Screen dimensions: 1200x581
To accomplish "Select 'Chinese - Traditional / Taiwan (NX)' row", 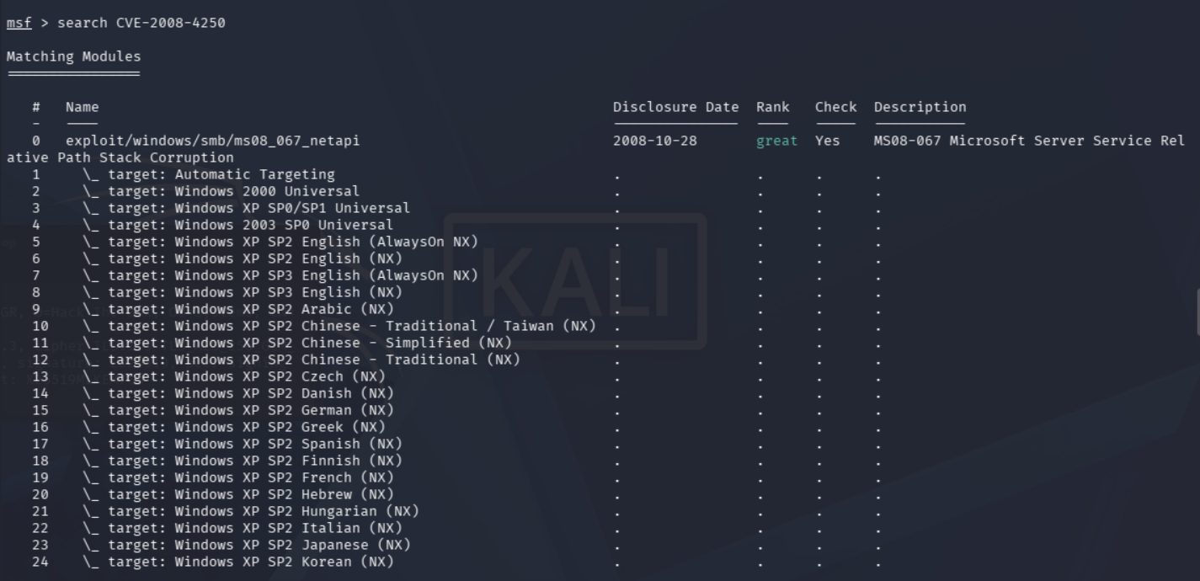I will [x=339, y=326].
